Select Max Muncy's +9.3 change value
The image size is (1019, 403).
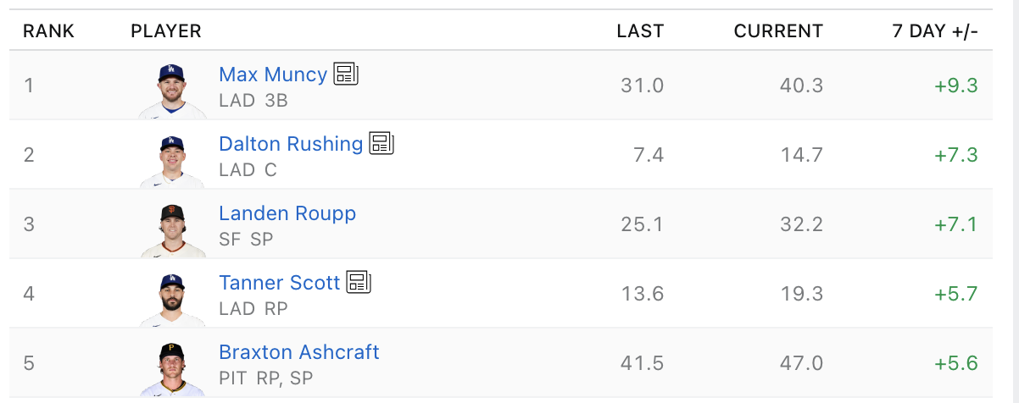tap(956, 86)
